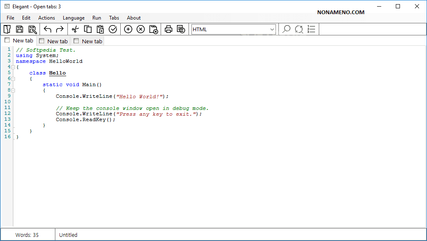This screenshot has width=427, height=241.
Task: Click the Save icon
Action: (x=20, y=29)
